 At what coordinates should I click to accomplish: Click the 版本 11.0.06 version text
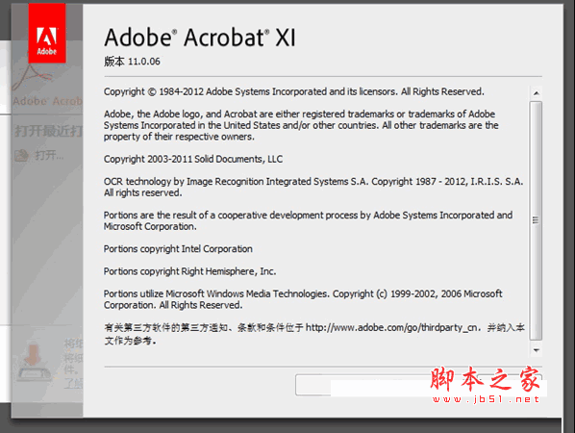point(132,62)
